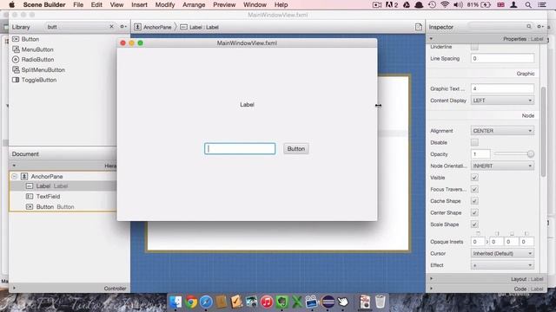This screenshot has width=556, height=312.
Task: Open the Library panel options gear
Action: (x=123, y=27)
